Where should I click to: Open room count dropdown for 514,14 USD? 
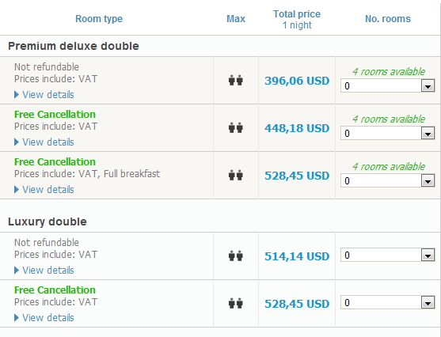[x=388, y=256]
